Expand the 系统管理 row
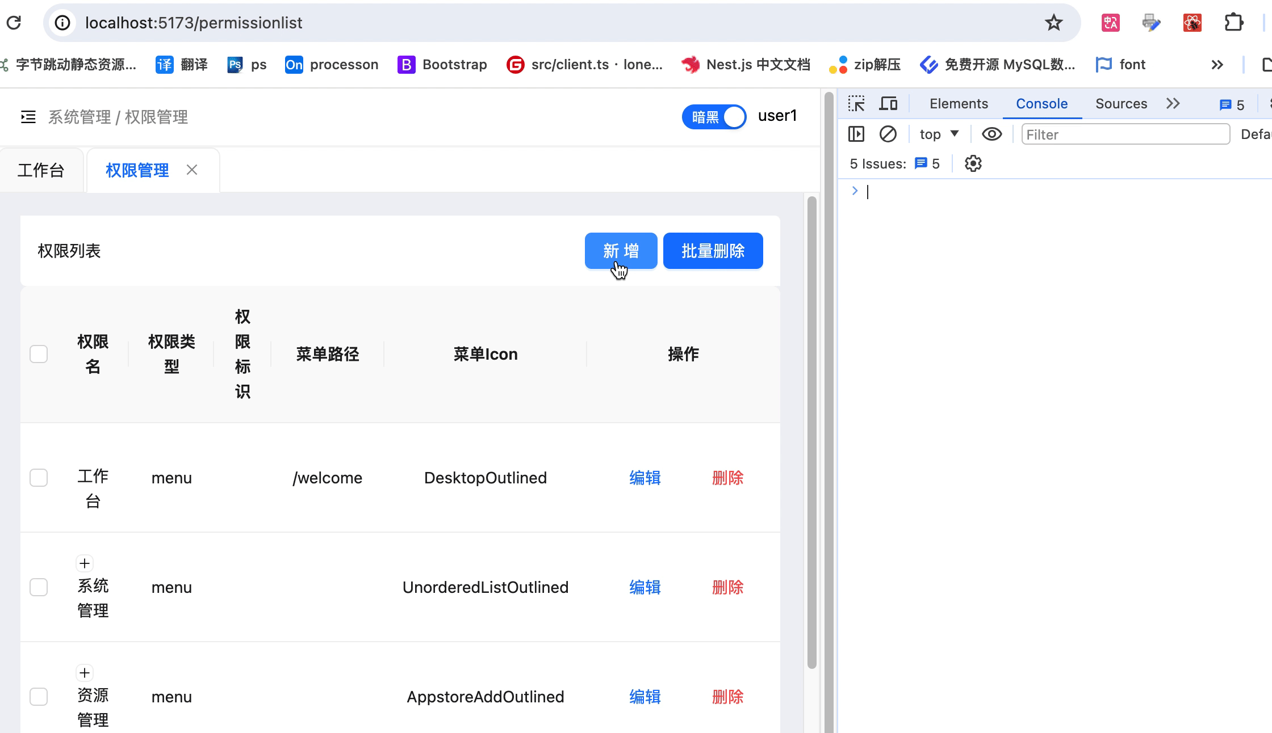 coord(85,563)
